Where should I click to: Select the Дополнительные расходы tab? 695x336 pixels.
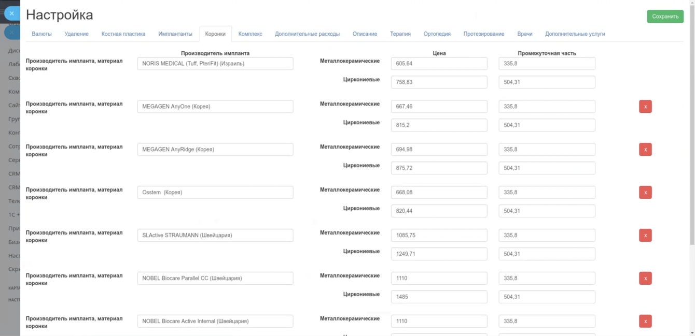pyautogui.click(x=307, y=34)
